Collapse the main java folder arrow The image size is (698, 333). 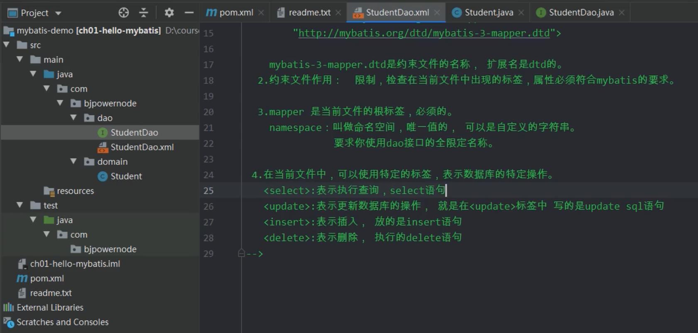(x=33, y=74)
